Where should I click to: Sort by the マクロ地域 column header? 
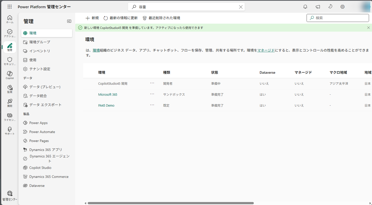point(338,72)
